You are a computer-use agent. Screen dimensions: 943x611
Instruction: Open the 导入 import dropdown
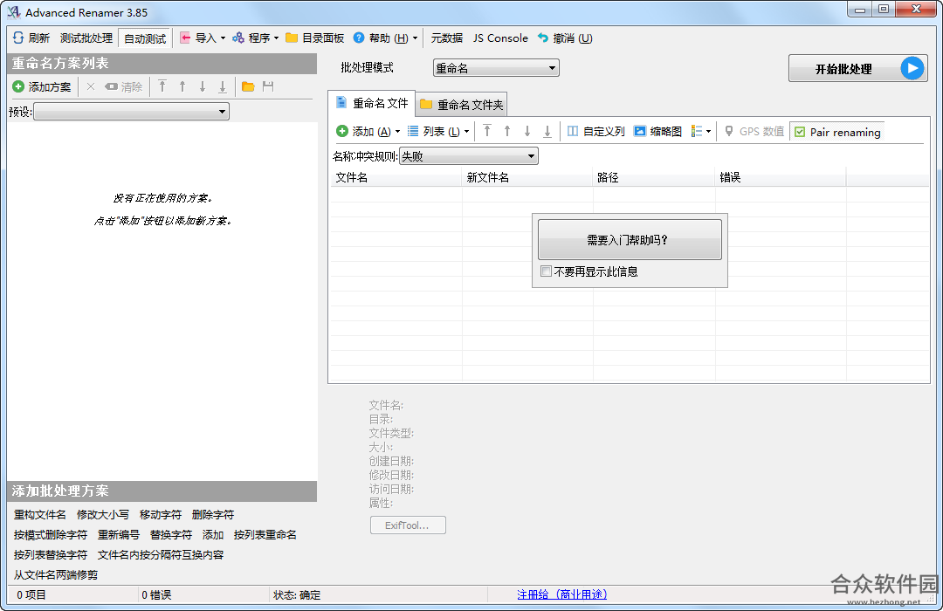click(x=203, y=38)
